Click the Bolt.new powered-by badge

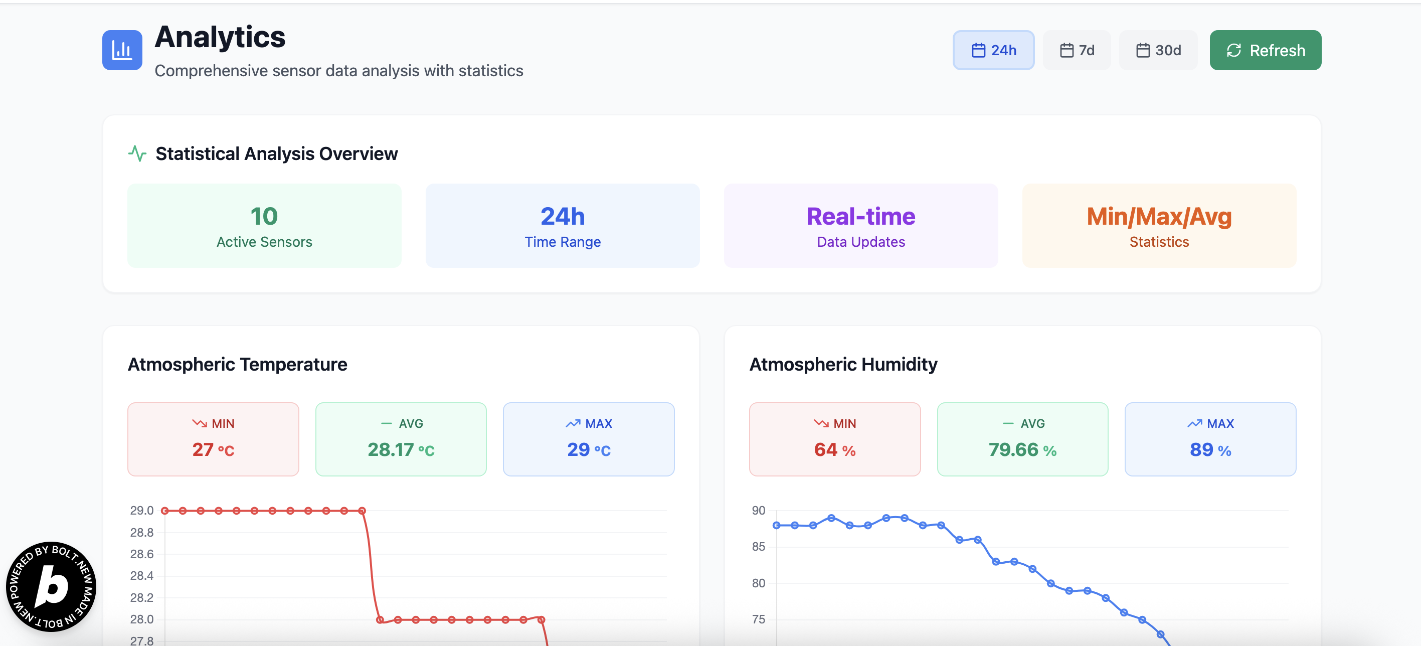(51, 586)
